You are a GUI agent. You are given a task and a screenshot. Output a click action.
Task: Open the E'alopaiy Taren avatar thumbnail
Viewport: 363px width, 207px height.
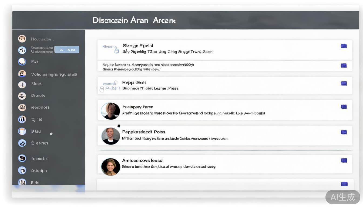point(110,111)
